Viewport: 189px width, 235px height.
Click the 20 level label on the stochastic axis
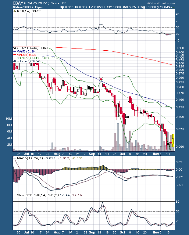point(177,221)
